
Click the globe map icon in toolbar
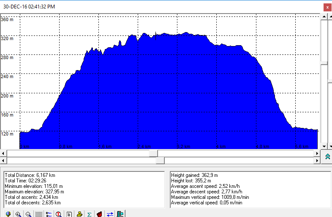pyautogui.click(x=8, y=214)
